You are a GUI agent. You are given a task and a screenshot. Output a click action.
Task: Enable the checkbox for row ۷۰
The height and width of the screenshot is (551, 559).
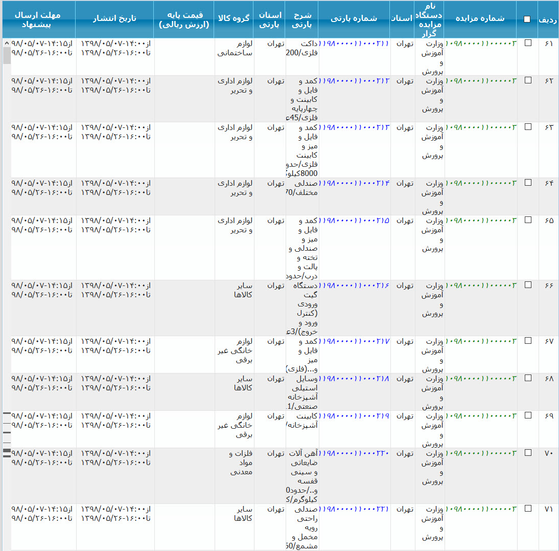(528, 453)
